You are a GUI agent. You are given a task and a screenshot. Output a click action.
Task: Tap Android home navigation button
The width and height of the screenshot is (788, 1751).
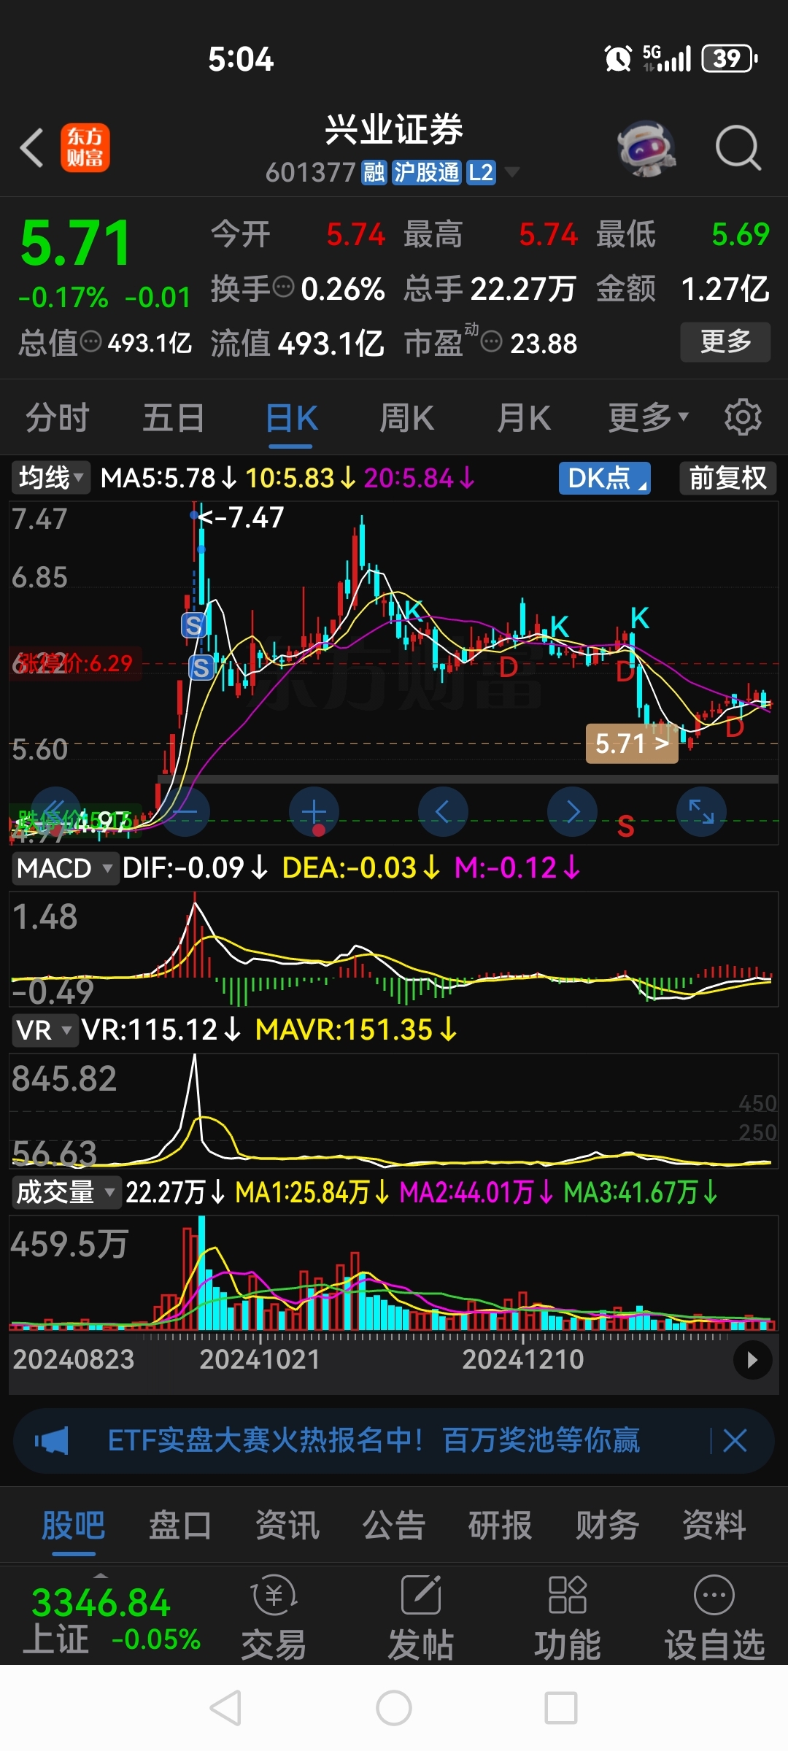click(394, 1708)
